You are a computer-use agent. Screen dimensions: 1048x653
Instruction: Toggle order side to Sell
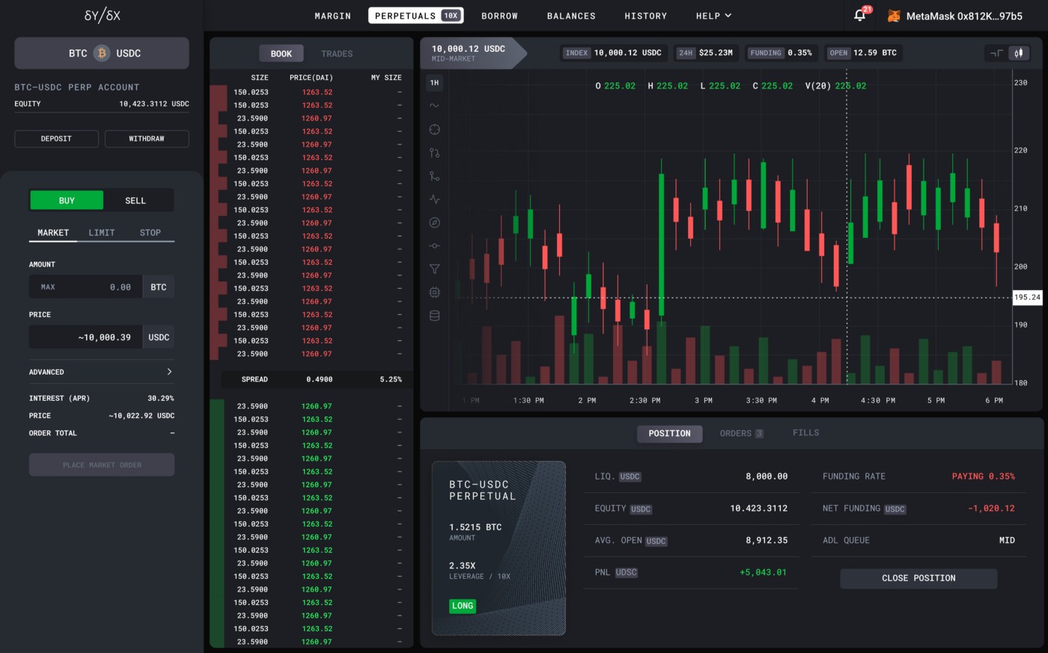135,200
